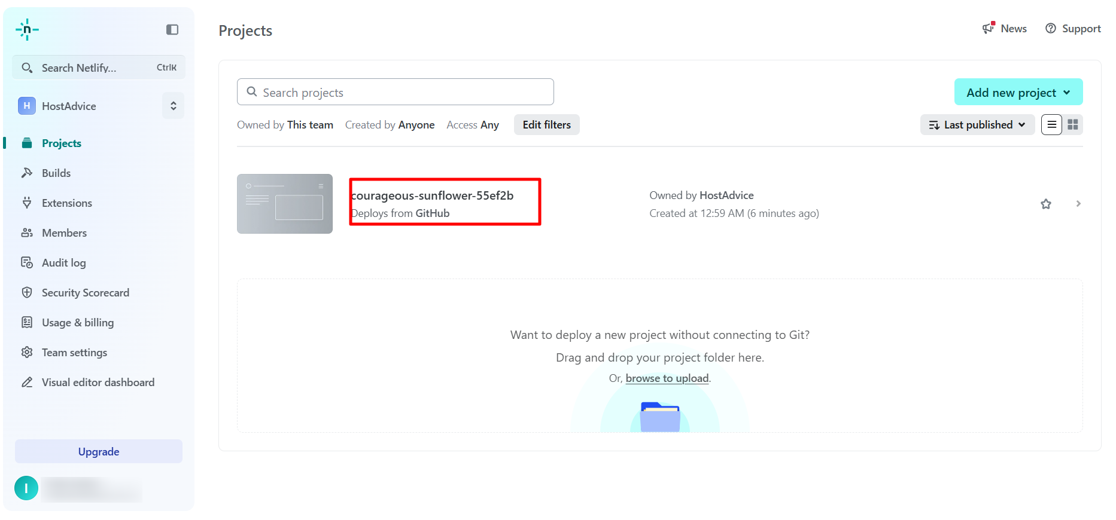
Task: Open Team settings menu item
Action: pos(74,352)
